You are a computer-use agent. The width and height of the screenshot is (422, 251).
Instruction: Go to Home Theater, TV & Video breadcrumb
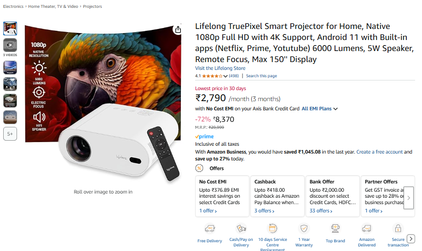[53, 6]
